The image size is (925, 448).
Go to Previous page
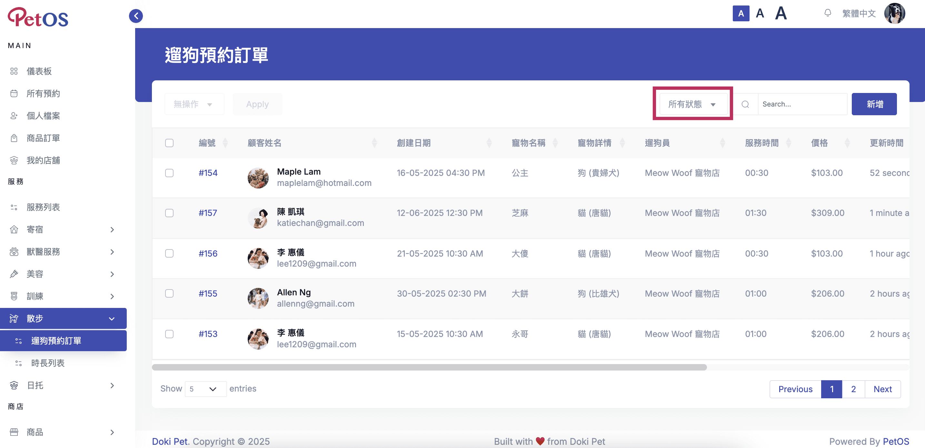(x=795, y=389)
